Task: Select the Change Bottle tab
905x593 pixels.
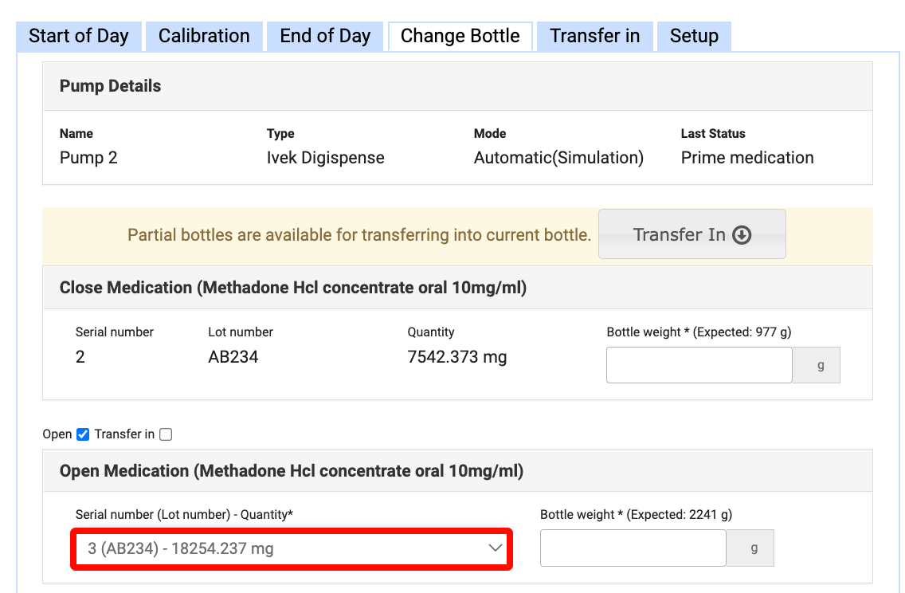Action: [460, 37]
